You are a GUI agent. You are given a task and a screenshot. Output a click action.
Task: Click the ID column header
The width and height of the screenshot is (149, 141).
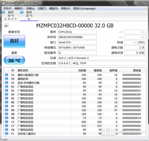(x=13, y=70)
